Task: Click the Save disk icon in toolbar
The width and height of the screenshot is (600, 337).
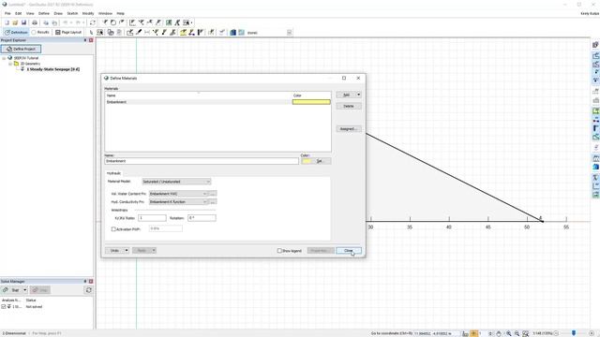Action: (x=23, y=22)
